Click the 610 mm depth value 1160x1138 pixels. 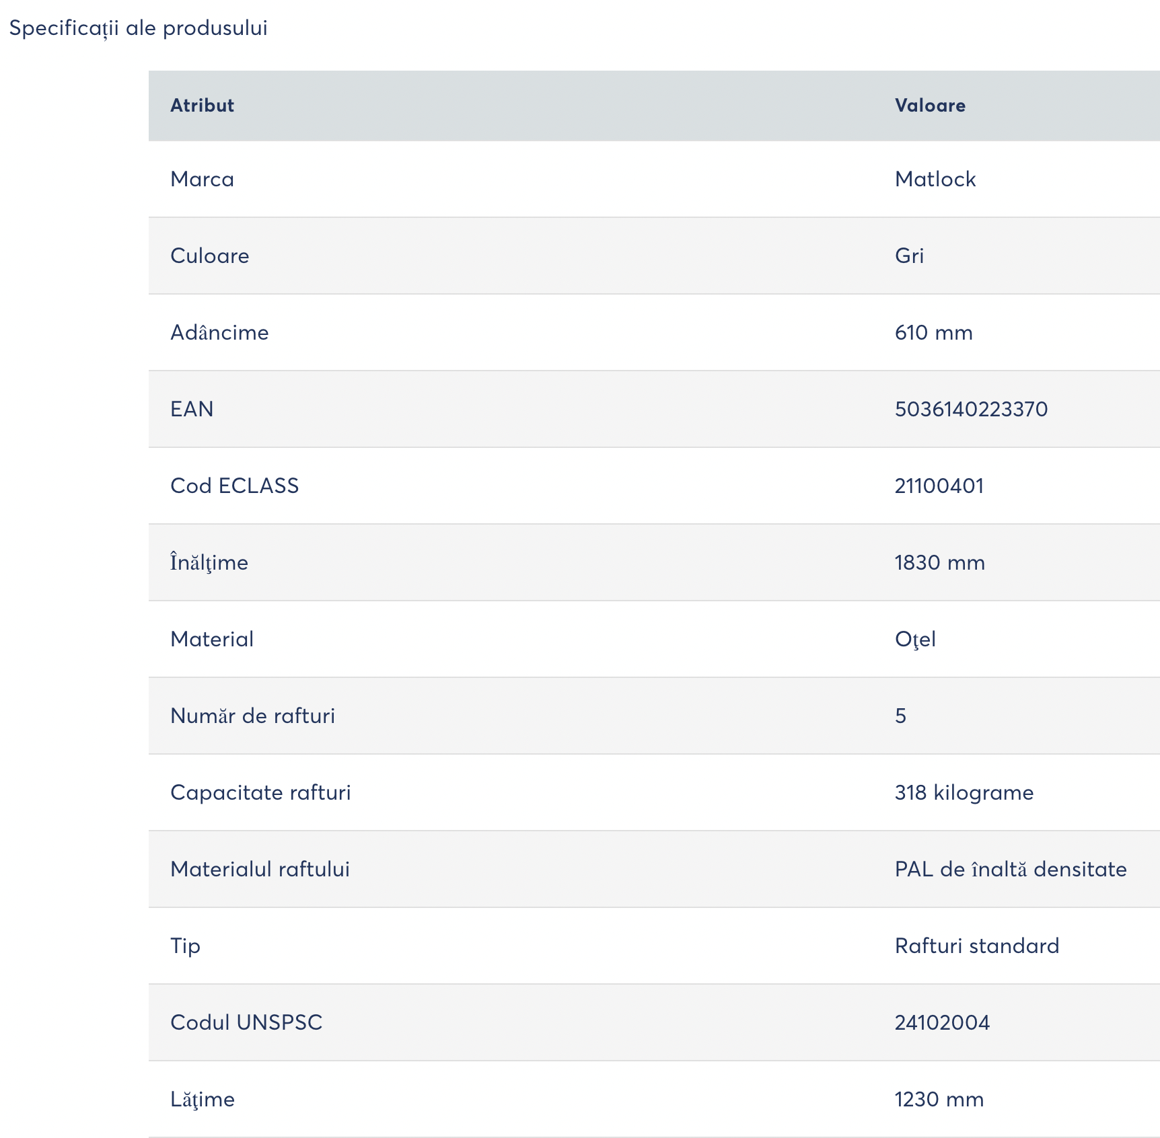click(933, 332)
